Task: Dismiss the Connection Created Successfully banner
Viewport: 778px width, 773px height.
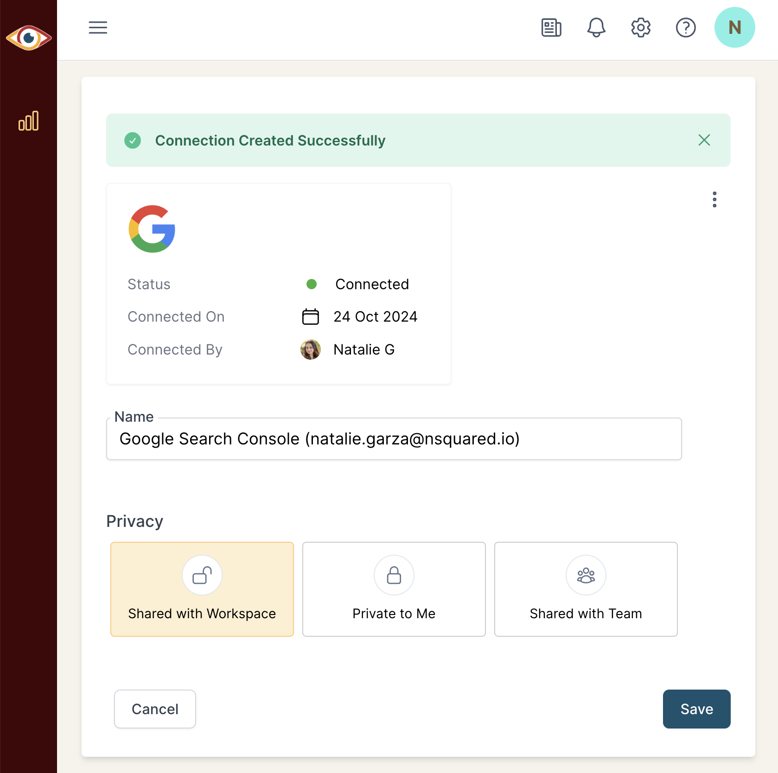Action: [704, 140]
